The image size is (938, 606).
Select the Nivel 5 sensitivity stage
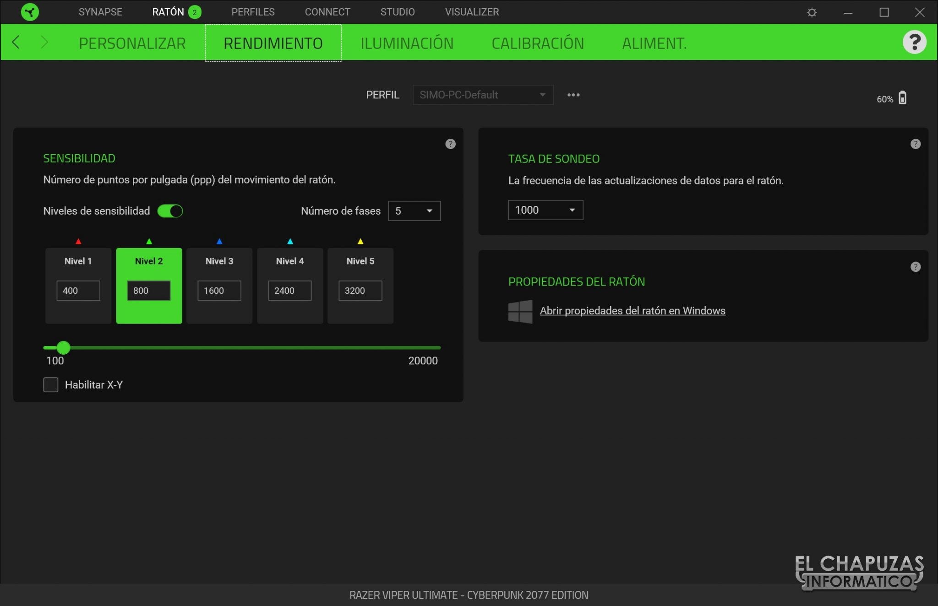click(x=360, y=286)
